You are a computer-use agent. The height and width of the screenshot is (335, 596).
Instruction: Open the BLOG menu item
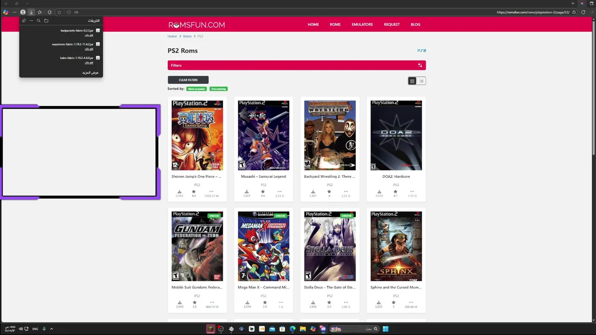tap(415, 25)
